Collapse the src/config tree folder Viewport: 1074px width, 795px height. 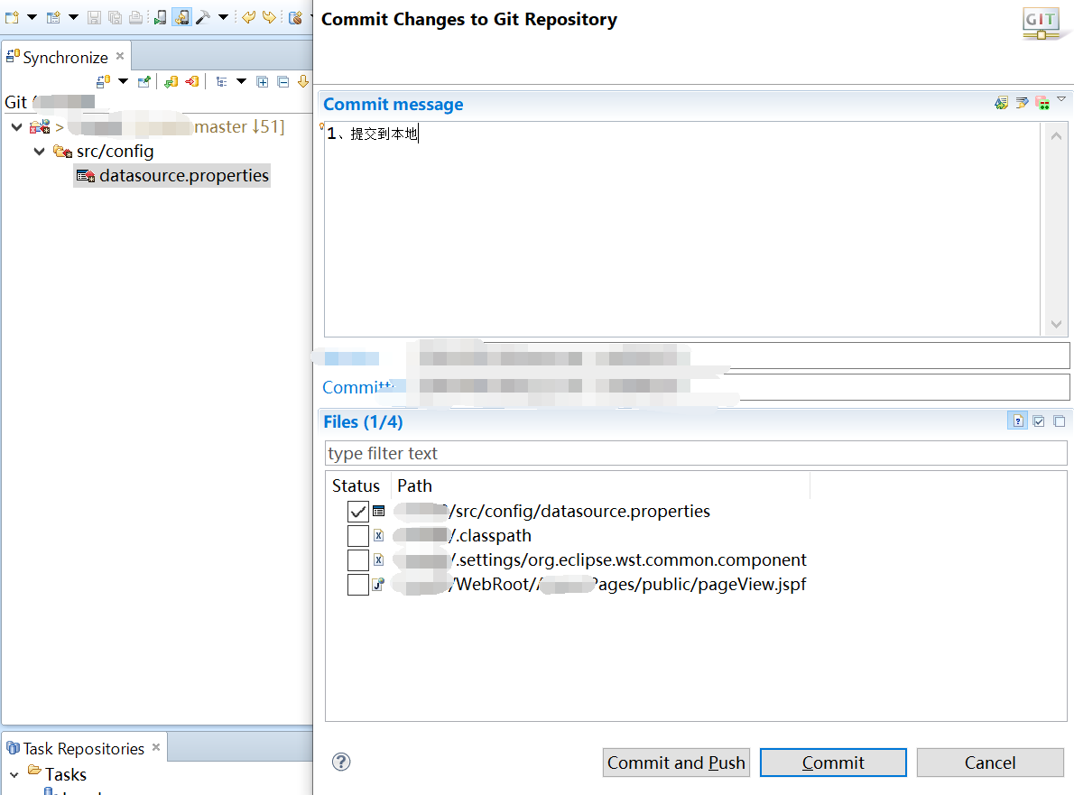pos(39,152)
